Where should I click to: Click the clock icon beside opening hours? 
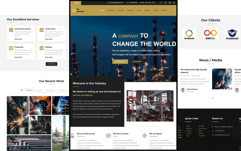coord(141,3)
